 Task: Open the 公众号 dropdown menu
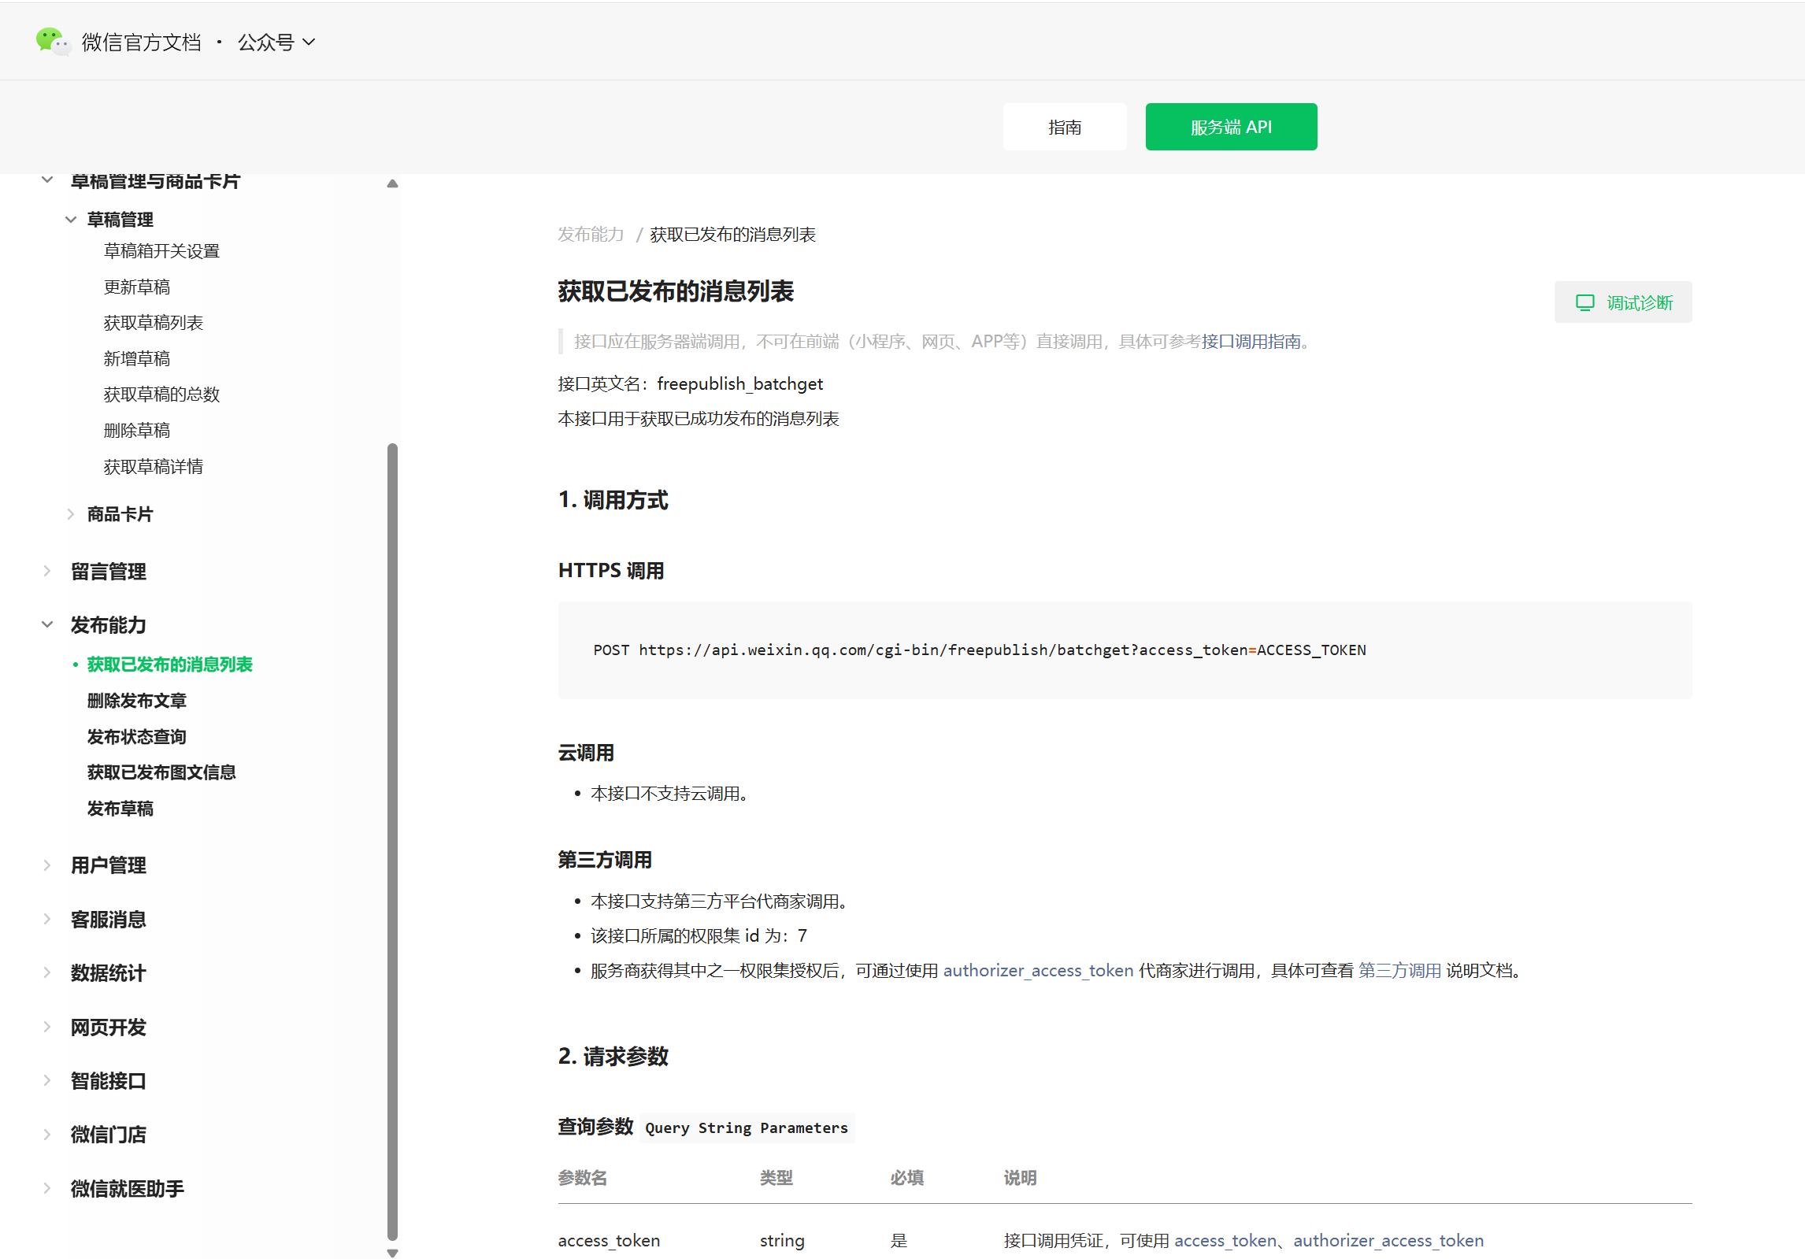click(x=276, y=42)
